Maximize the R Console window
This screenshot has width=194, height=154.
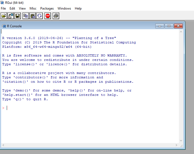pyautogui.click(x=169, y=26)
